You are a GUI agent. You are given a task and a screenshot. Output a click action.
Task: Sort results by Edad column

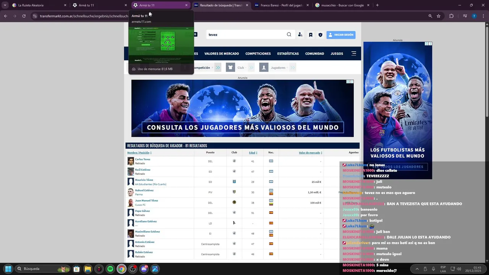tap(253, 153)
